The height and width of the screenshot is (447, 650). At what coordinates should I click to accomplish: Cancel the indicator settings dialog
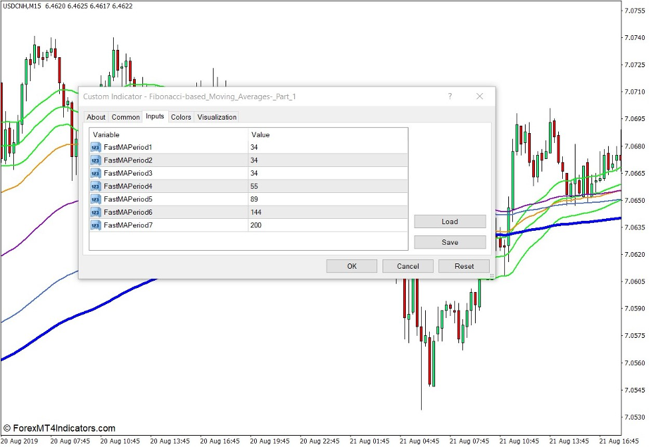coord(408,266)
